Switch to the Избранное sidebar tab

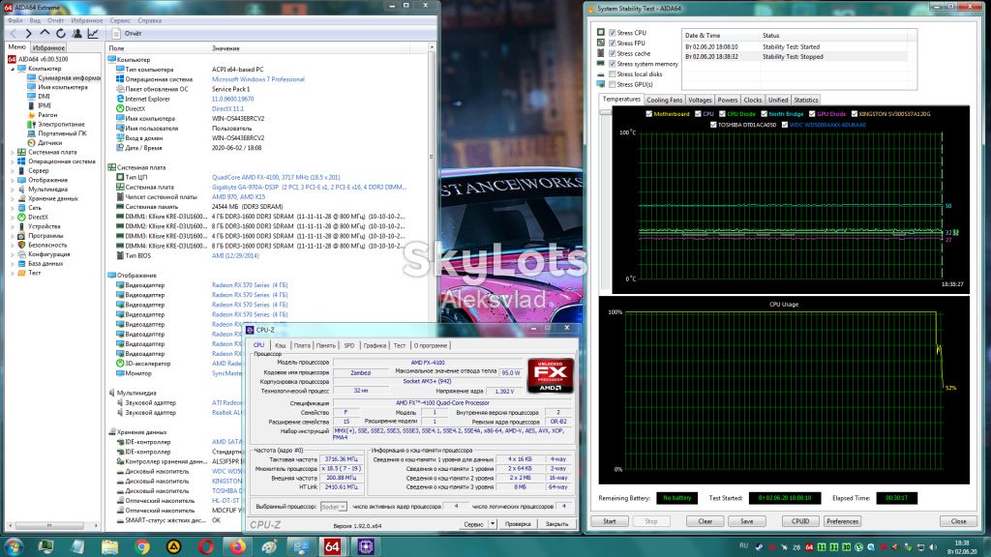coord(48,48)
